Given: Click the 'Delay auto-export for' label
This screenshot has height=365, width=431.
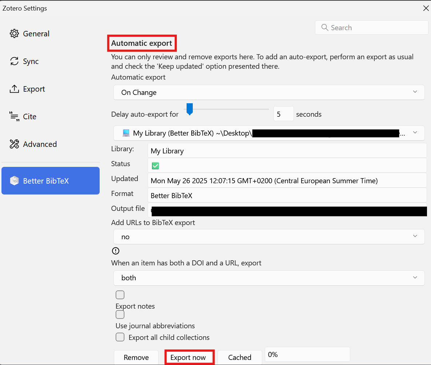Looking at the screenshot, I should tap(145, 114).
